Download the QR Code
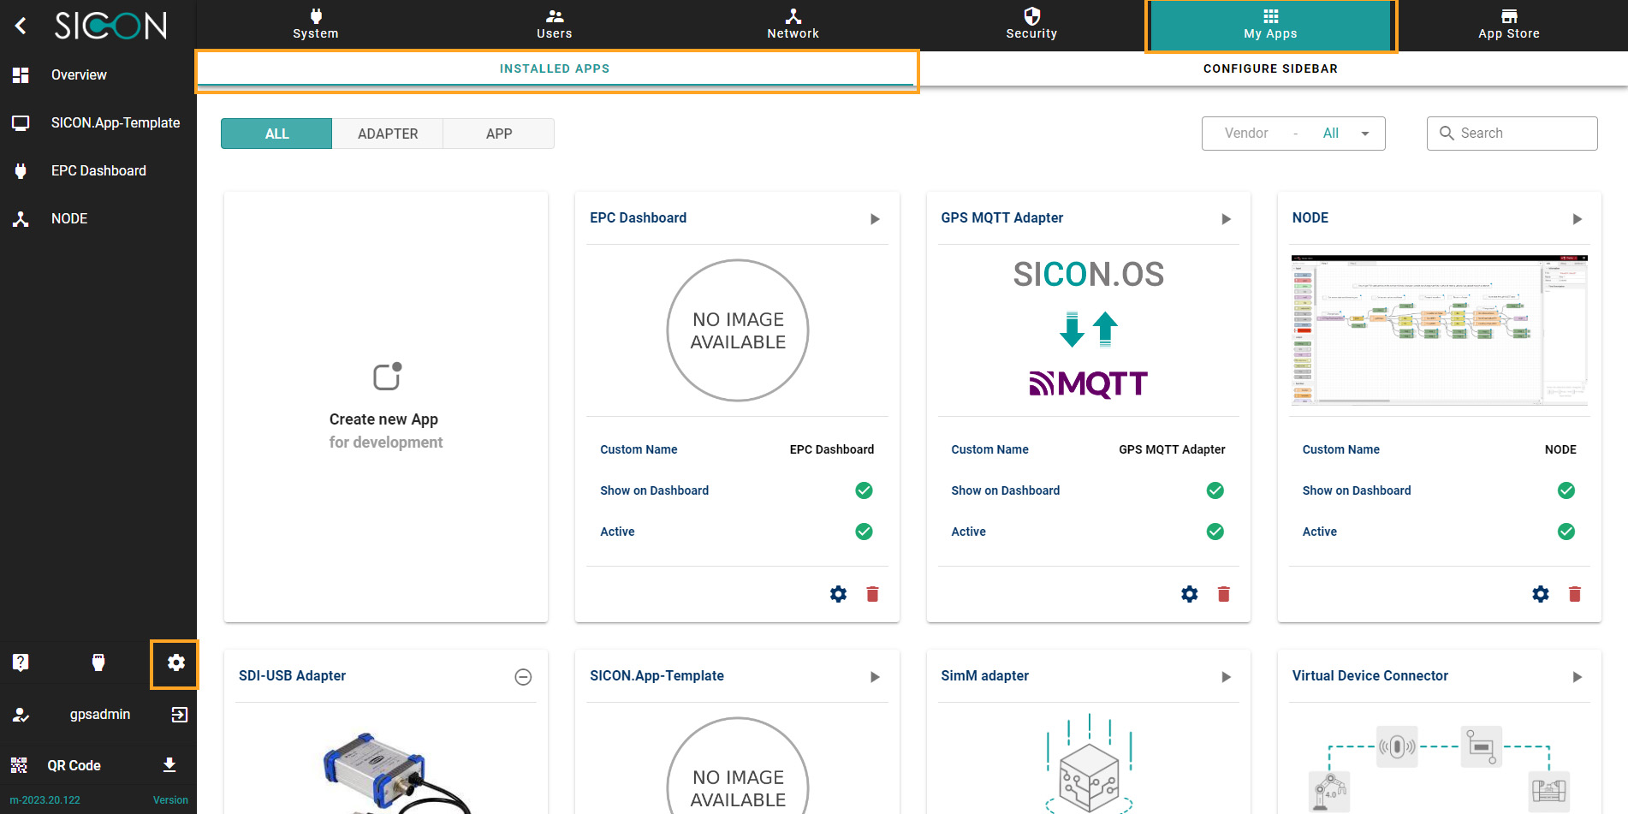Image resolution: width=1628 pixels, height=814 pixels. coord(169,765)
